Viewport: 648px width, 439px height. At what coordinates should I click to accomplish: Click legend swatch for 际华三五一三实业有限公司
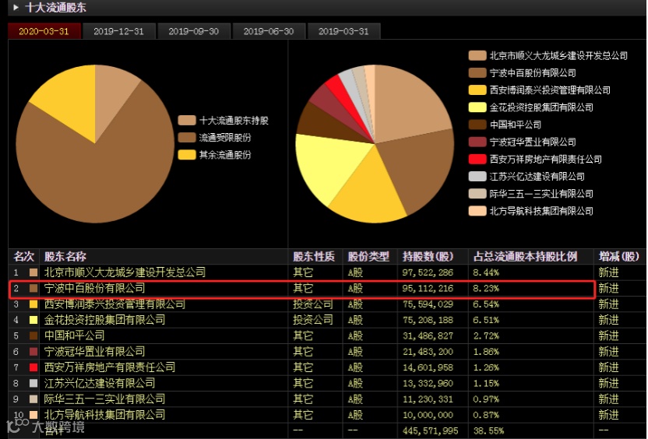point(477,194)
